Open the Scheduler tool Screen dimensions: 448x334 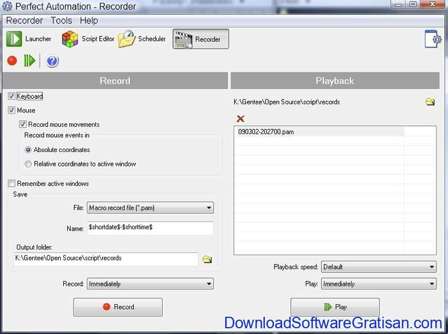(x=142, y=39)
